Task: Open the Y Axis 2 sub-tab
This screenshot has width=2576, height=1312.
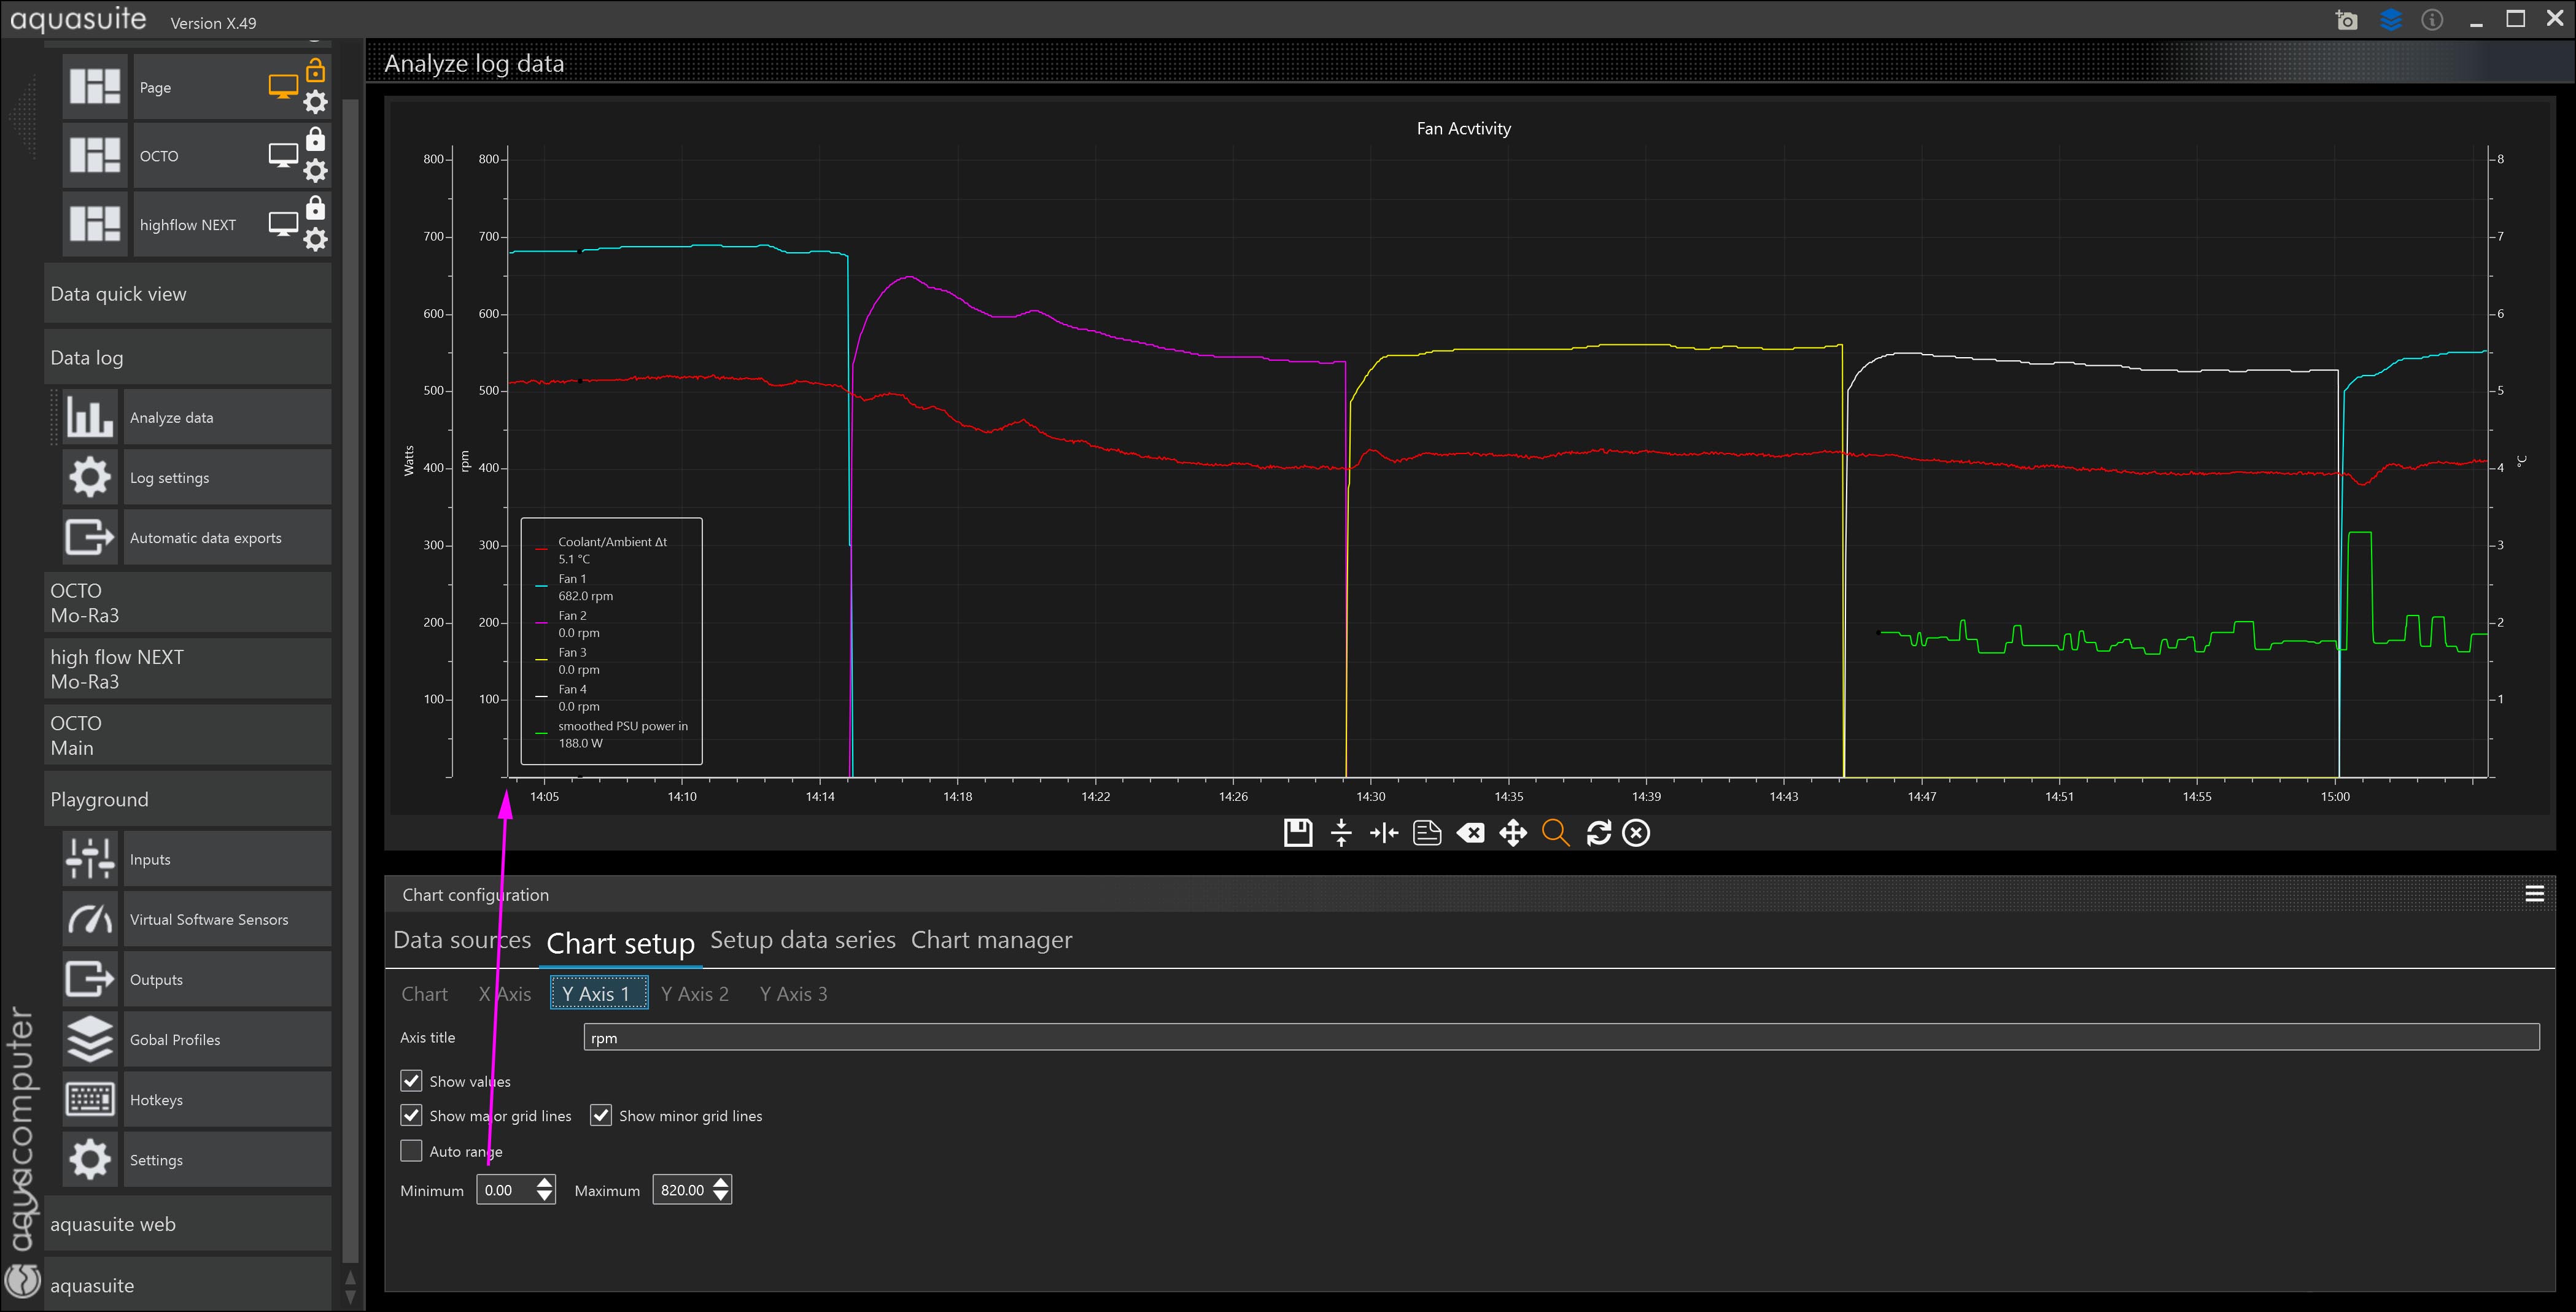Action: point(694,994)
